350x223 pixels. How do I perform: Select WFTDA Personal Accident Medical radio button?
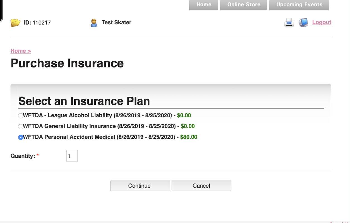pyautogui.click(x=20, y=137)
